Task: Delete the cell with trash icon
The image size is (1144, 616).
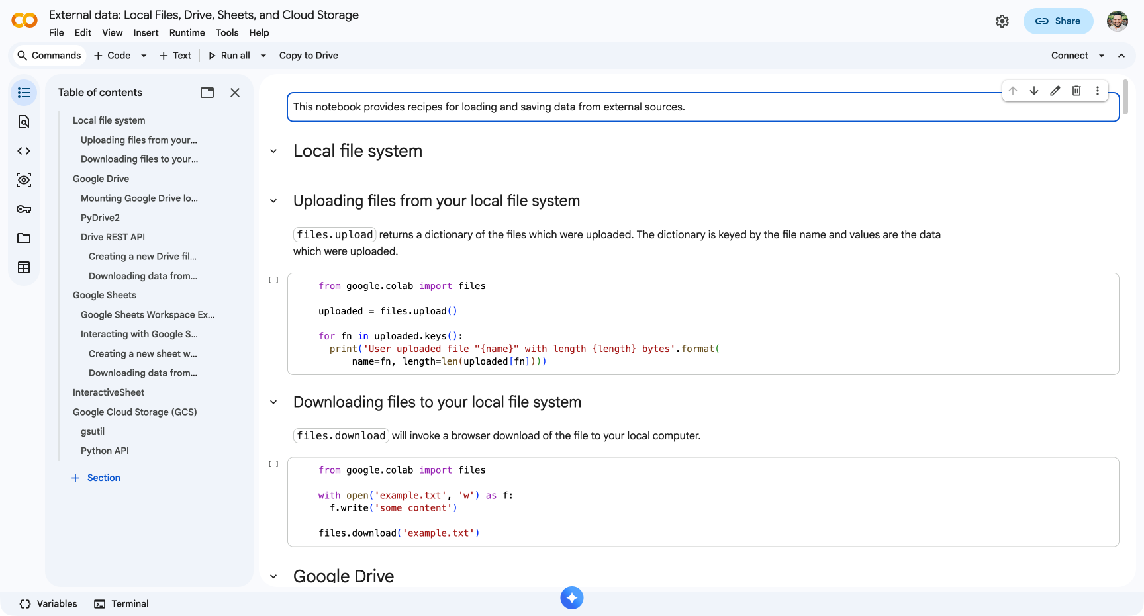Action: tap(1076, 91)
